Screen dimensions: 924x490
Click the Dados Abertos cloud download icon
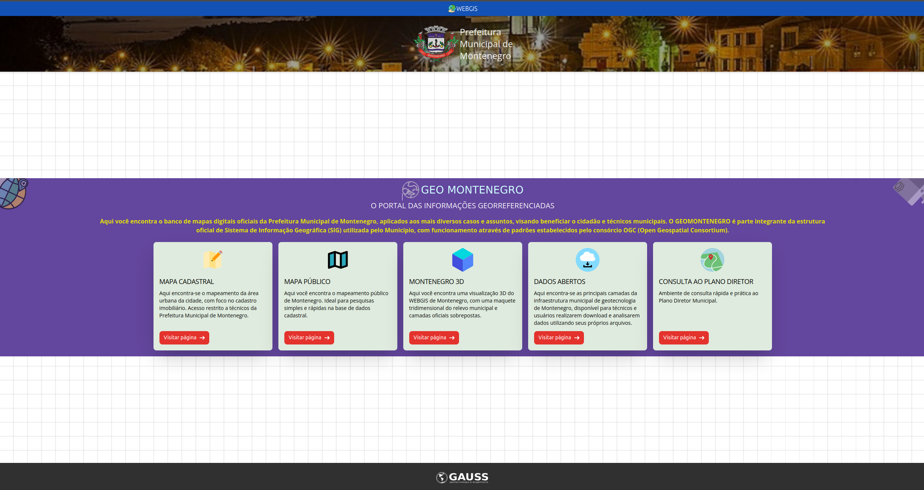click(587, 260)
